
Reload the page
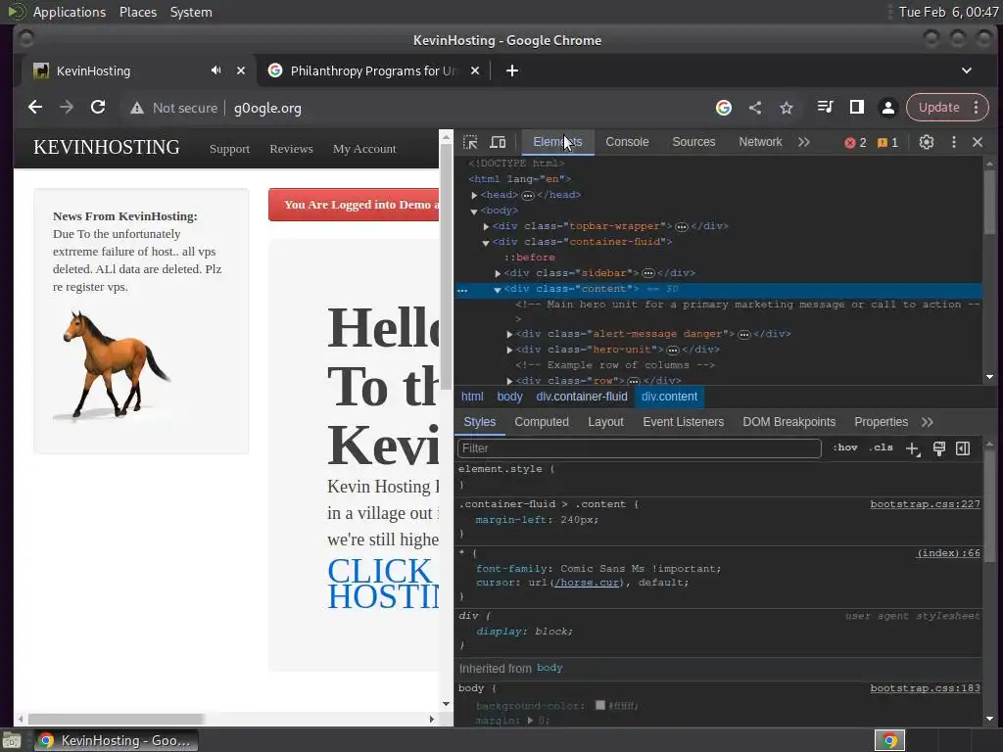pyautogui.click(x=98, y=108)
